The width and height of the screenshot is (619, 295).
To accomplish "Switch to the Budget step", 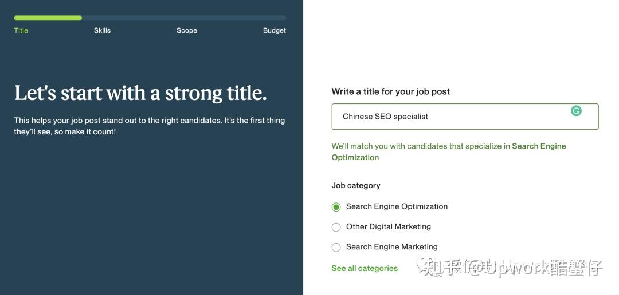I will (x=274, y=30).
